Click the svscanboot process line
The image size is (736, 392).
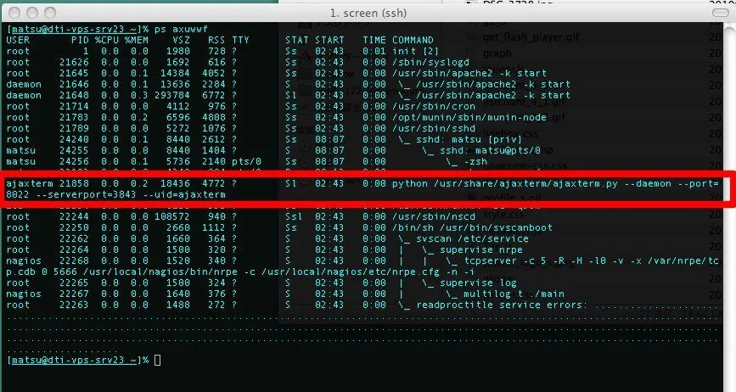tap(450, 227)
